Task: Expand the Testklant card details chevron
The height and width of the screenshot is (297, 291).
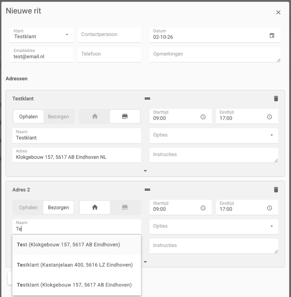Action: pyautogui.click(x=145, y=171)
